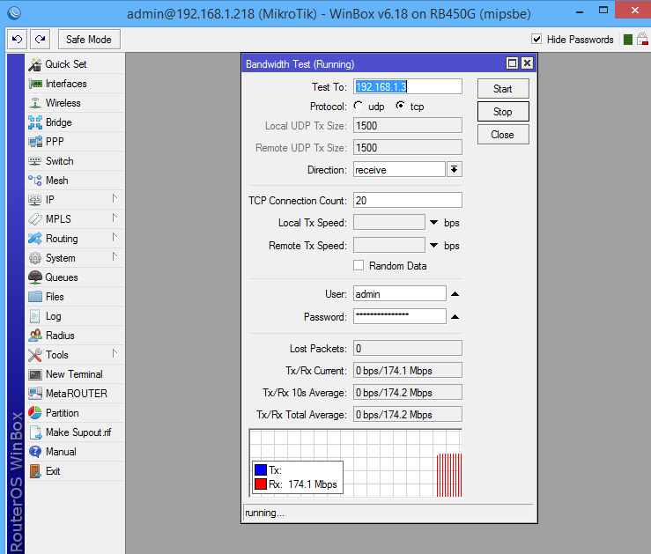Click the MetaROUTER icon
The width and height of the screenshot is (651, 554).
point(35,394)
